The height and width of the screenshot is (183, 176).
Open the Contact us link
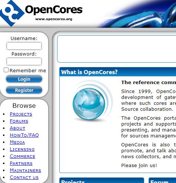(x=24, y=177)
